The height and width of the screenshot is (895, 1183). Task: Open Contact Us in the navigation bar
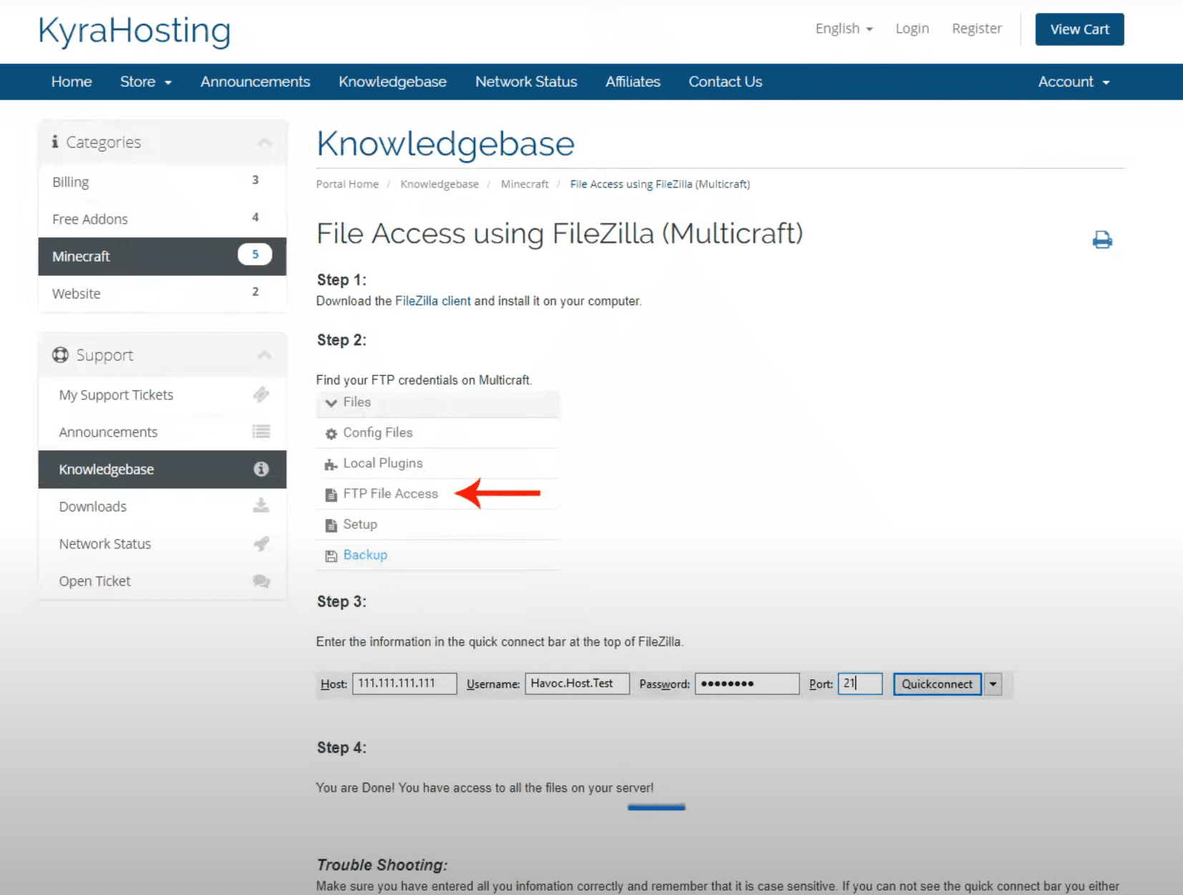[725, 82]
